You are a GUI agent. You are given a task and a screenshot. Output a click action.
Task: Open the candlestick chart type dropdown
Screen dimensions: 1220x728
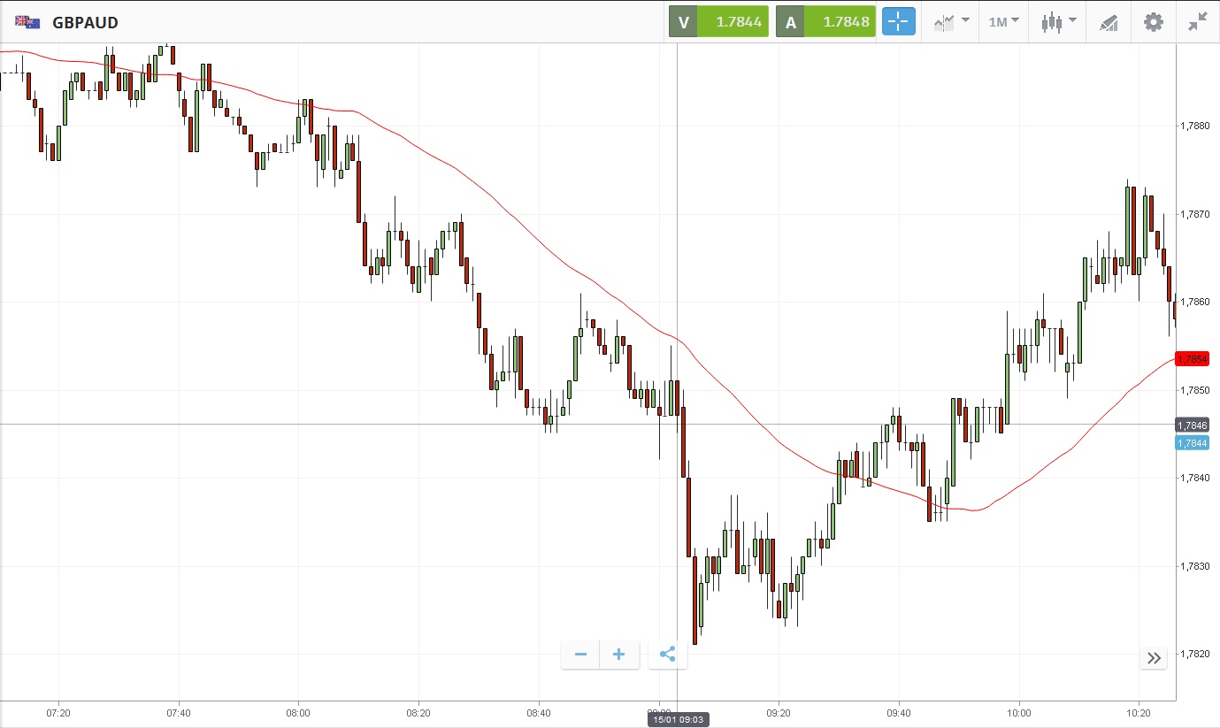(1059, 22)
